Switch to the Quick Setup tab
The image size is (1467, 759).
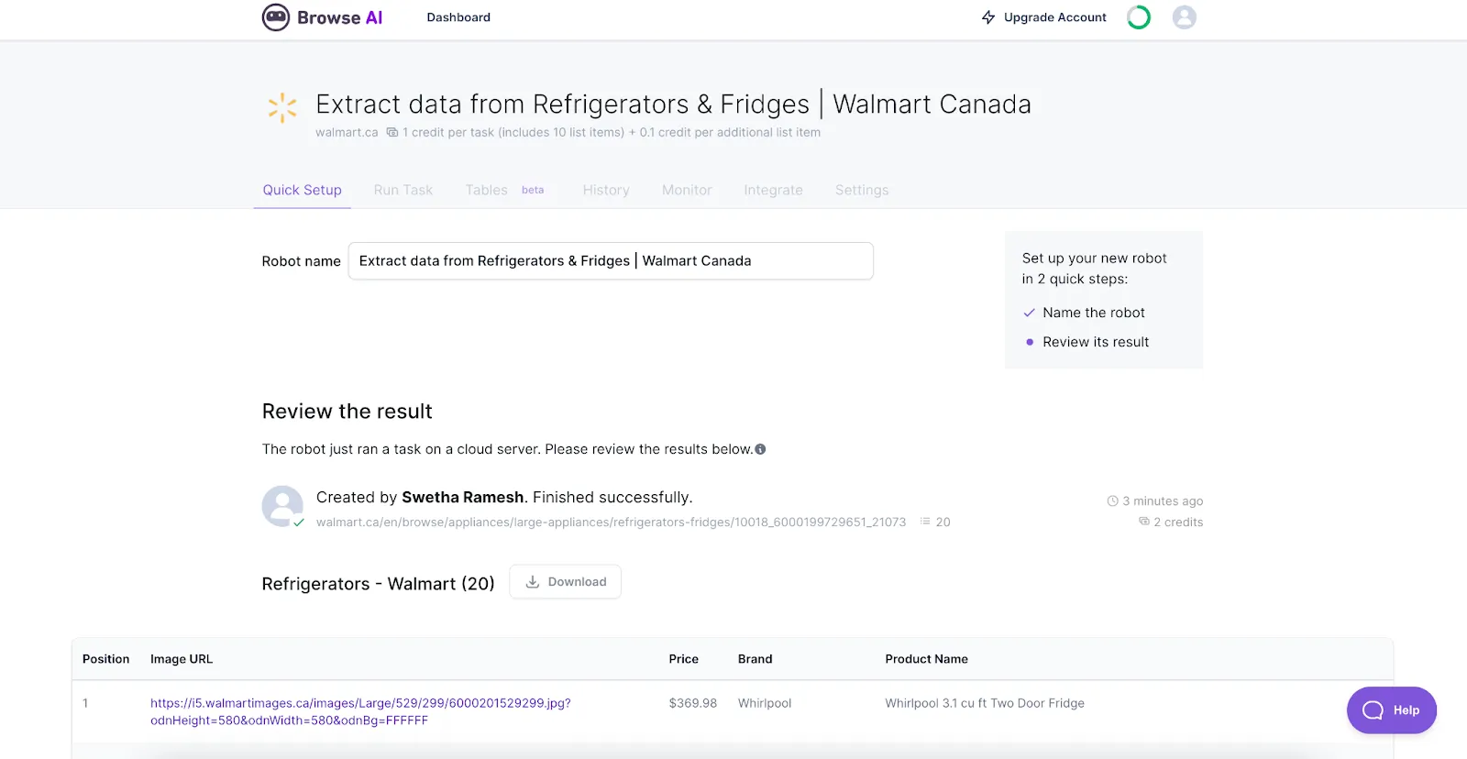point(303,190)
